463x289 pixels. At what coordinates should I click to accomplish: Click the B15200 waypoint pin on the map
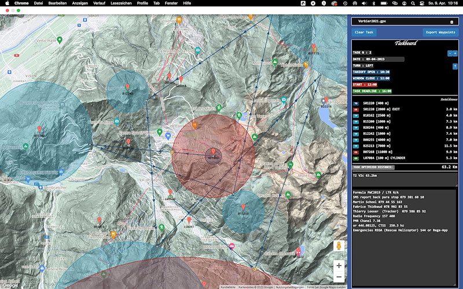point(243,207)
